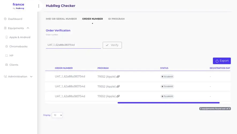Open the three-dot sidebar menu

tap(39, 6)
